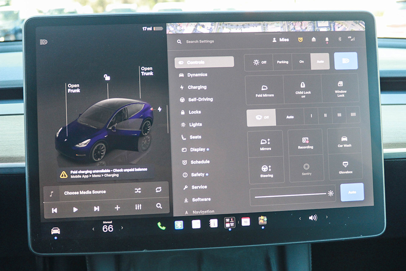The width and height of the screenshot is (406, 271).
Task: Select Software in the settings list
Action: click(x=197, y=200)
